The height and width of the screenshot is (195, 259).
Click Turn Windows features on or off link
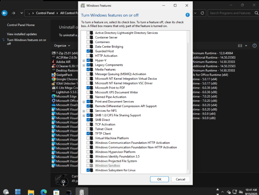26,42
